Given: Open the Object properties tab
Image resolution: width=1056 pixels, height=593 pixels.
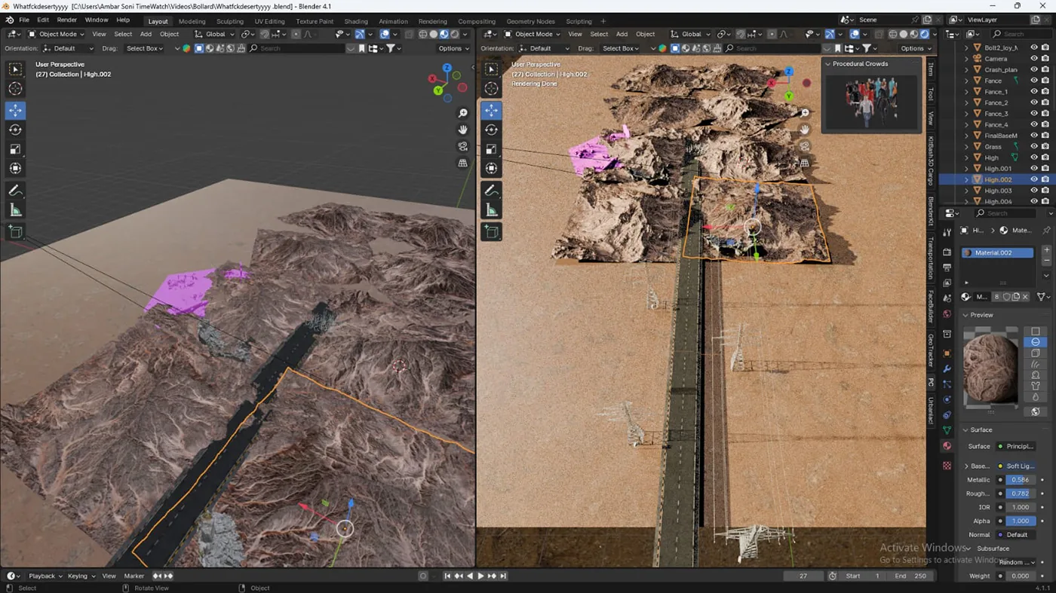Looking at the screenshot, I should point(947,353).
